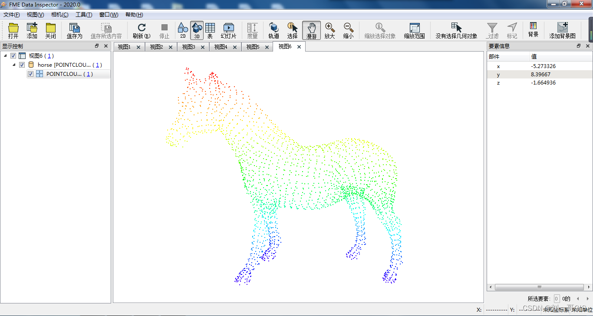Switch to the 视图4 tab
The image size is (593, 316).
221,47
